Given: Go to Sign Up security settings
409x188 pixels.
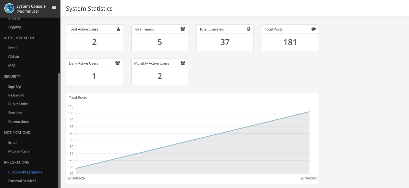Looking at the screenshot, I should tap(15, 86).
